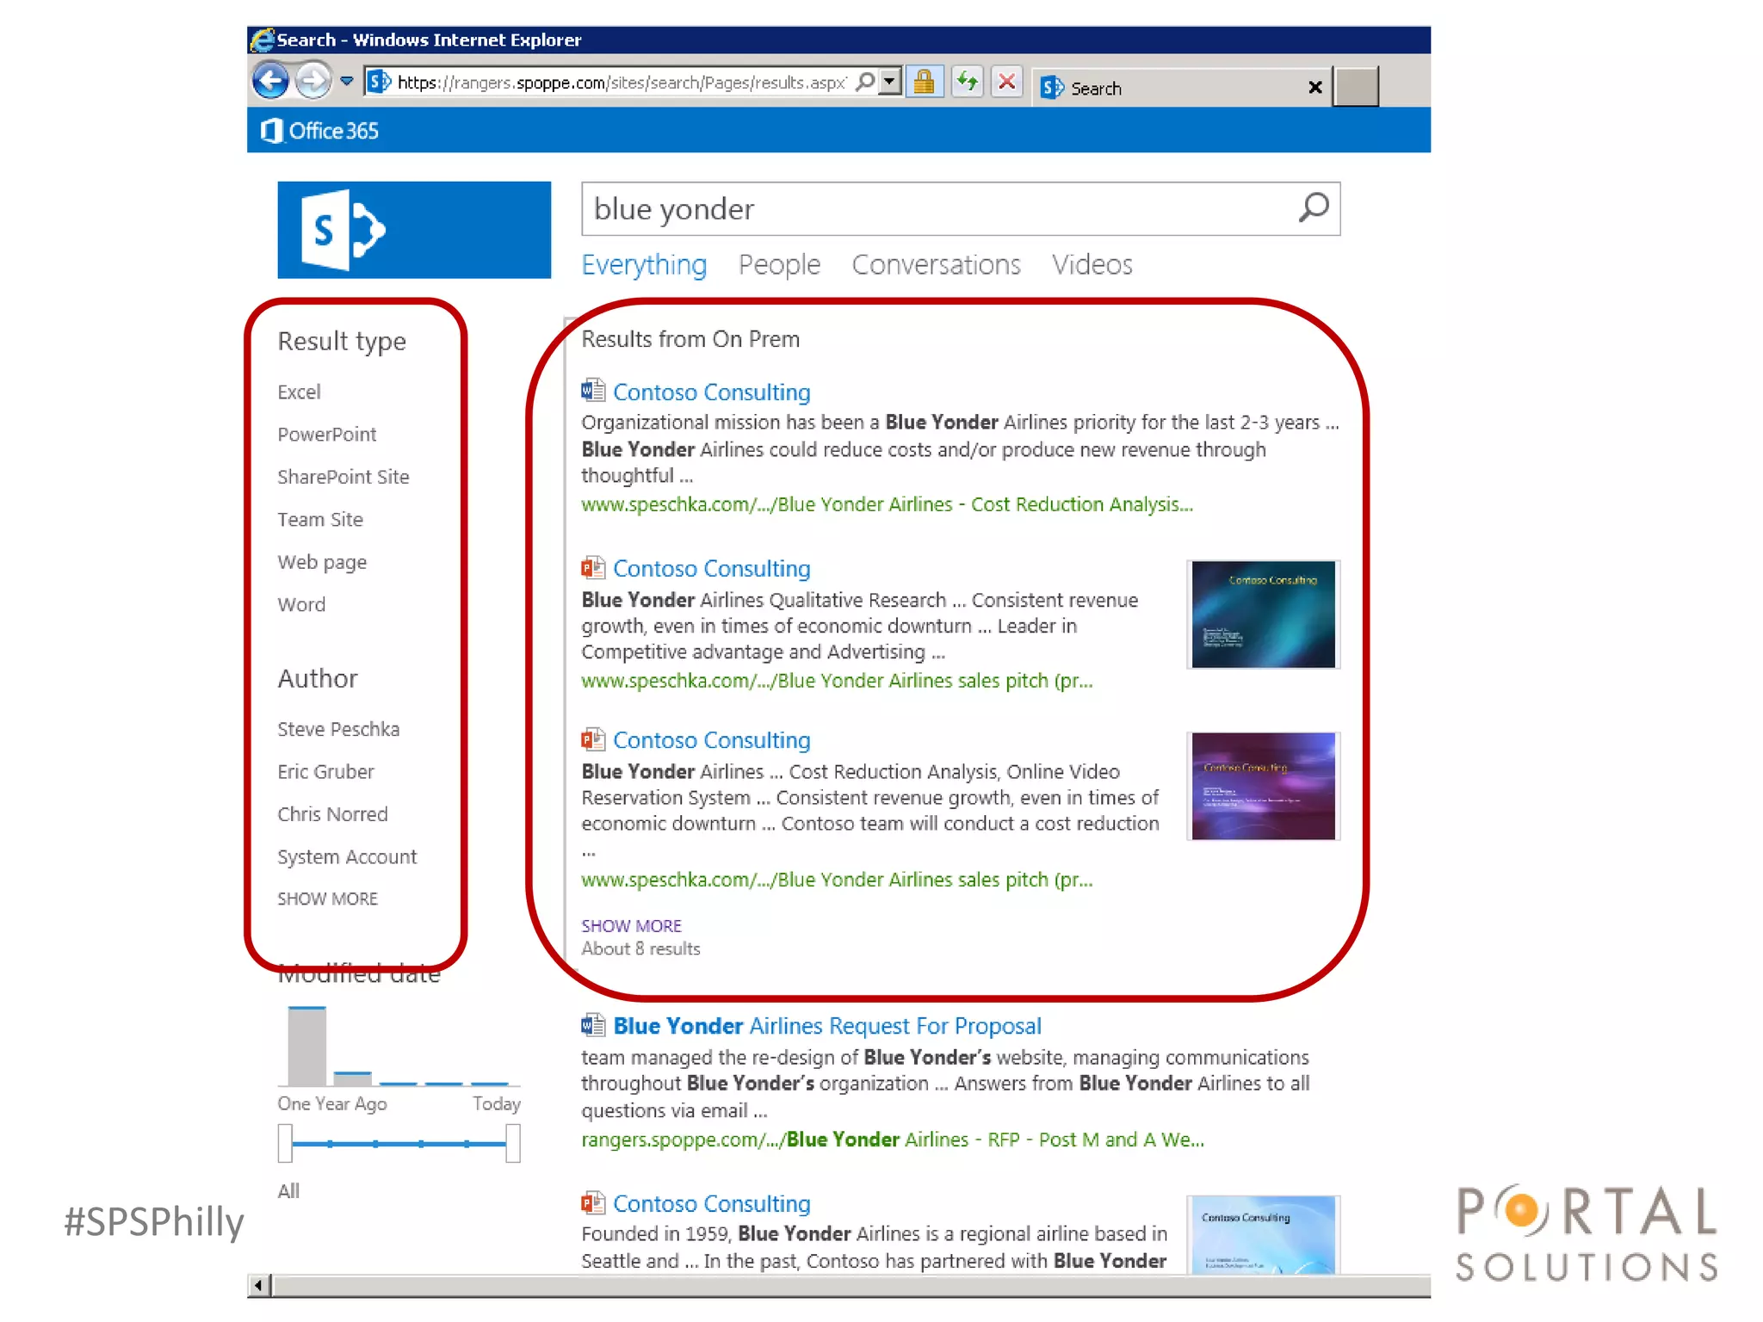Open recent pages dropdown beside Forward button

(x=346, y=82)
